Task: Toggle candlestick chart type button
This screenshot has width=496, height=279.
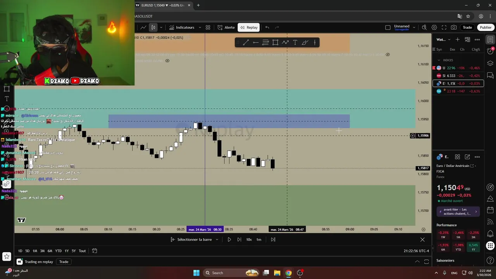Action: point(153,28)
